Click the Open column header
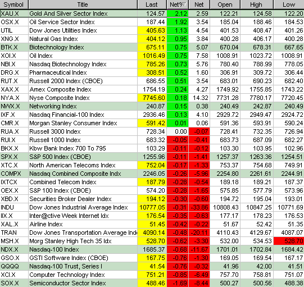This screenshot has width=304, height=287. (225, 4)
